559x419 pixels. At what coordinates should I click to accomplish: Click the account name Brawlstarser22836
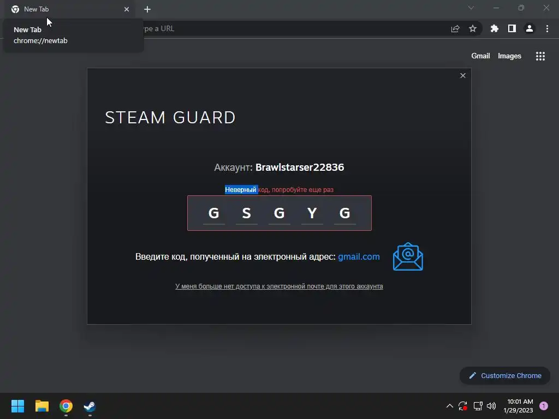tap(300, 167)
